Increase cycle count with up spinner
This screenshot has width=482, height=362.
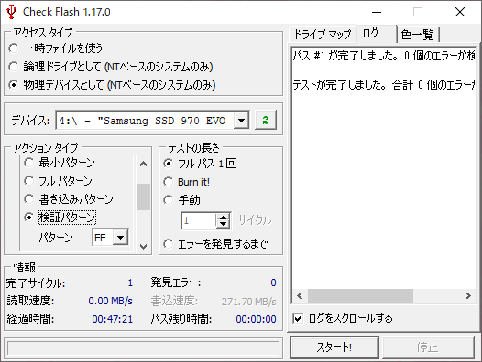click(x=224, y=217)
